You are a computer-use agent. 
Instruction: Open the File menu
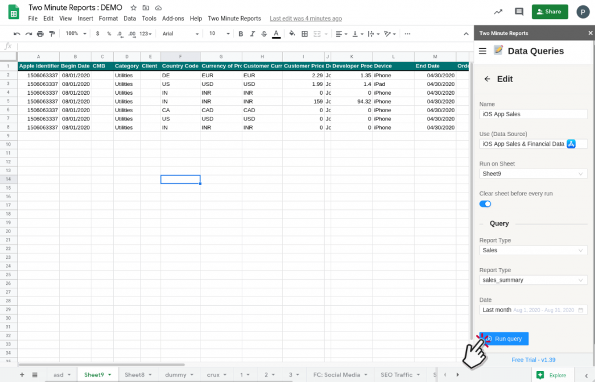coord(33,18)
